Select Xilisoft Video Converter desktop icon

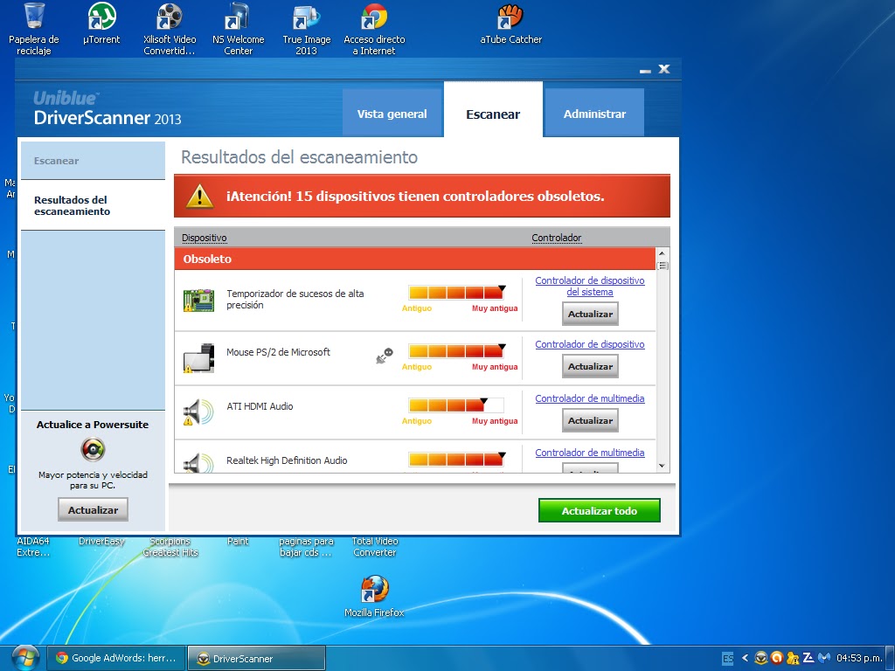170,29
